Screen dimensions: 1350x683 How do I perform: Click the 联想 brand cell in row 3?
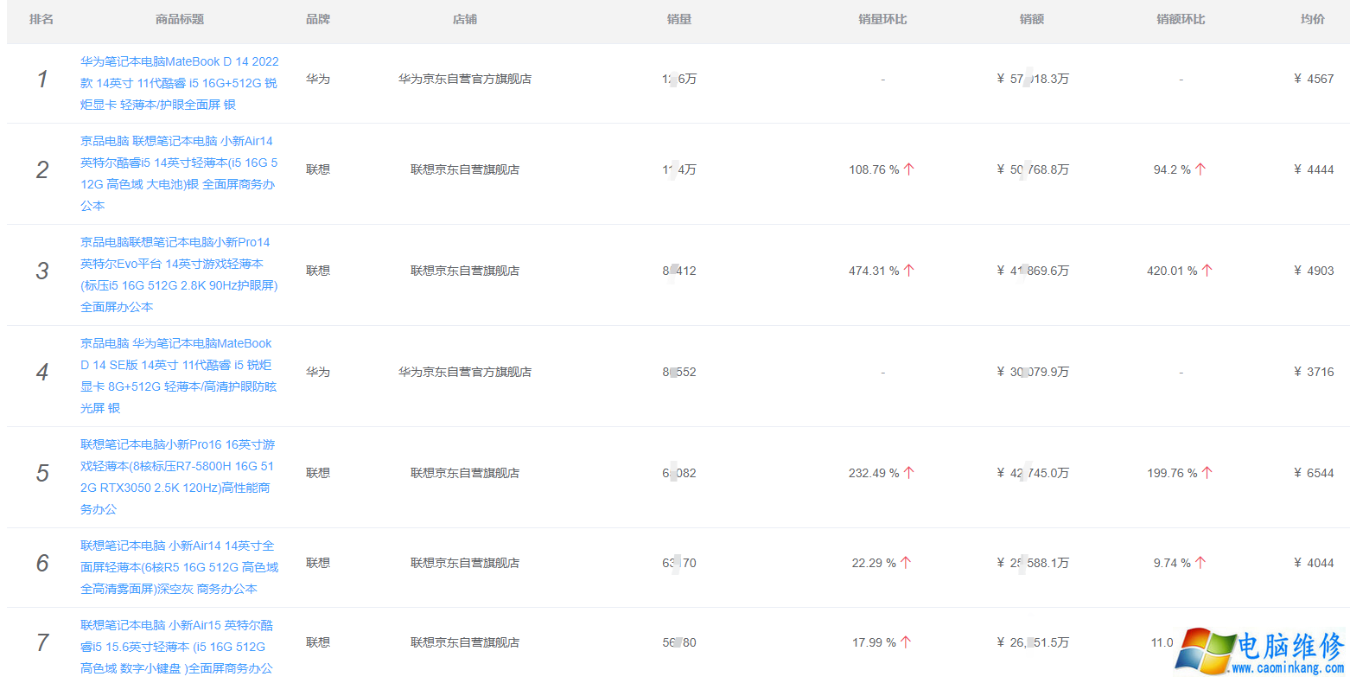[x=318, y=271]
